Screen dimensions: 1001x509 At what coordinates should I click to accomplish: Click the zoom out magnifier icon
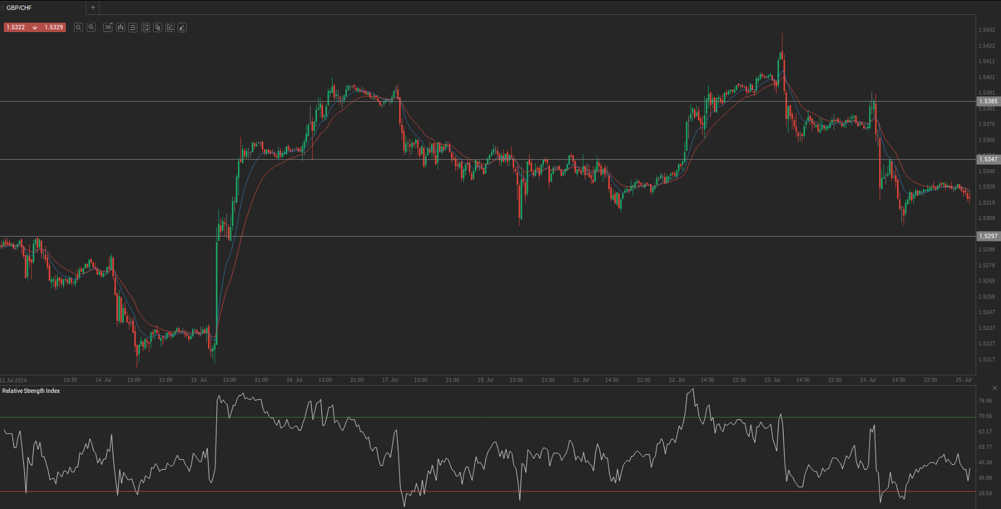pos(79,28)
